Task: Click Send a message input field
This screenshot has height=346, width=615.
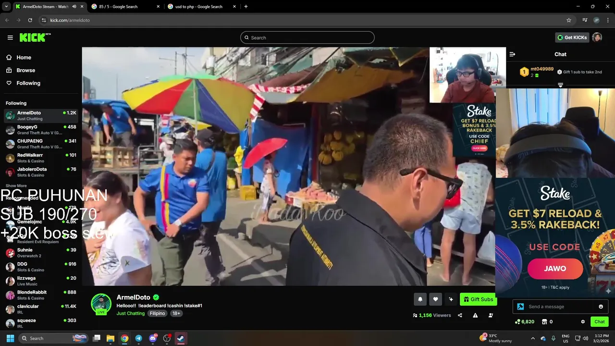Action: pos(560,307)
